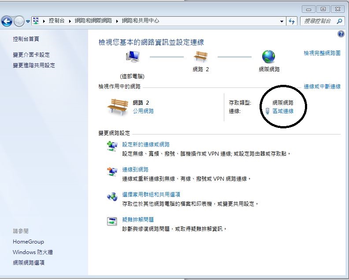This screenshot has height=280, width=349.
Task: Click the refresh icon beside the address bar
Action: tap(292, 21)
